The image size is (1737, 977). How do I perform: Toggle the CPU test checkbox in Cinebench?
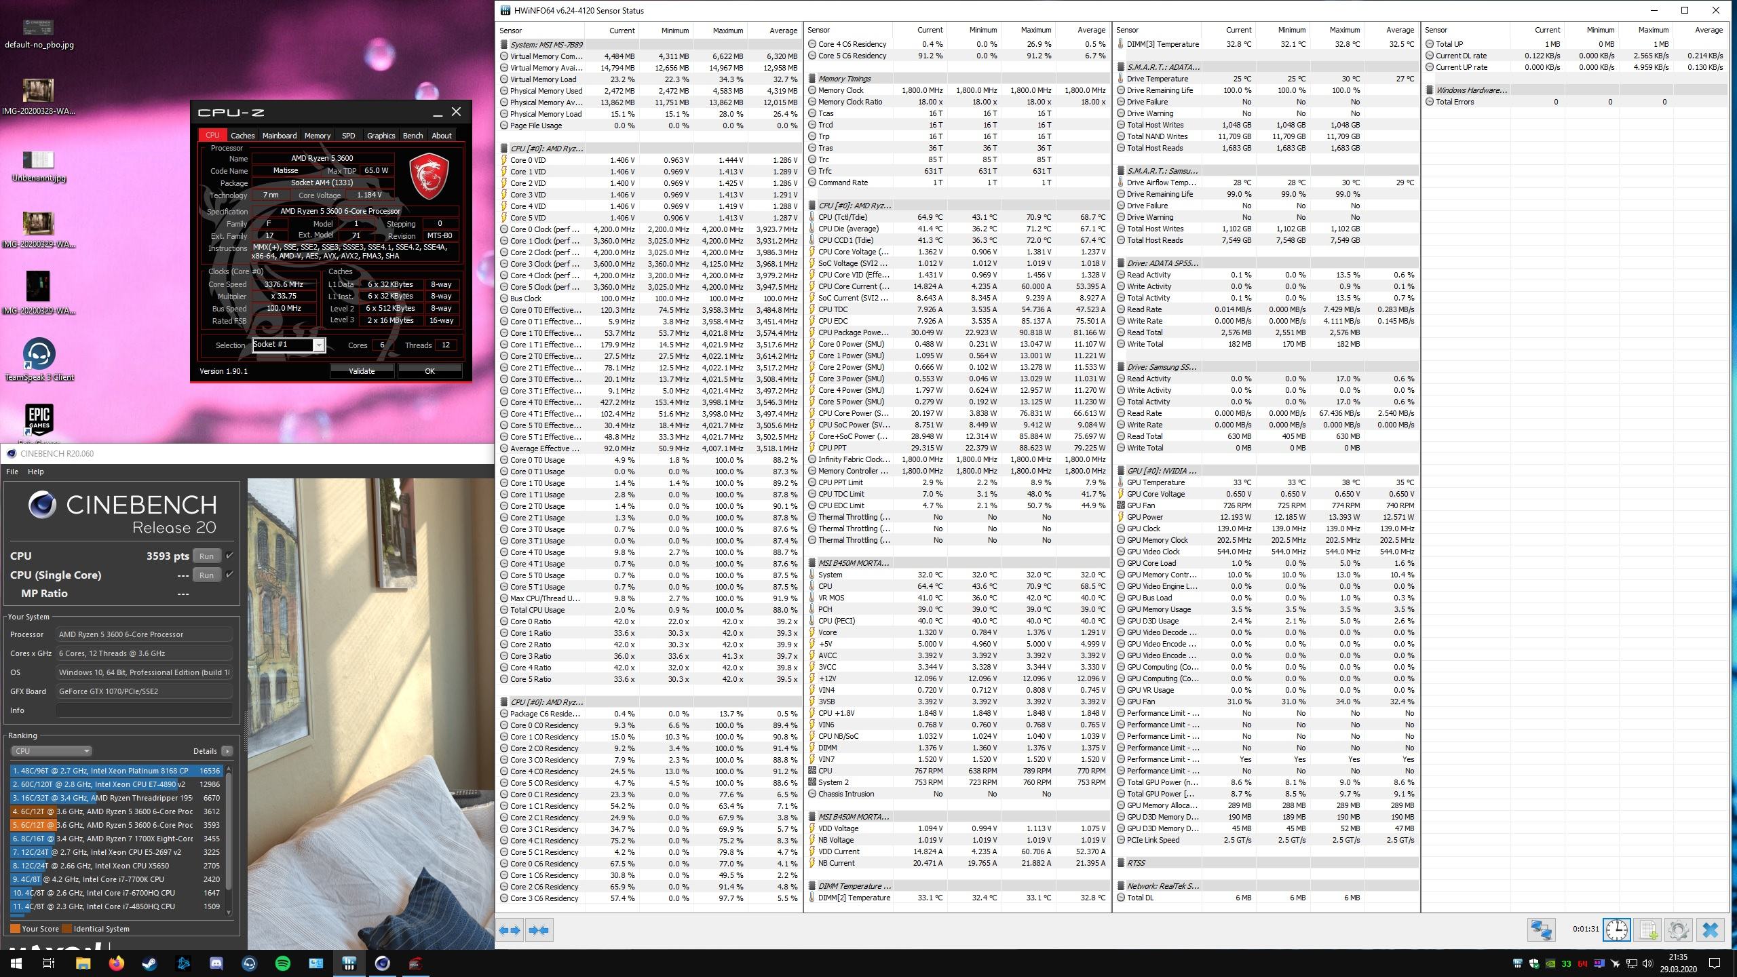(x=229, y=556)
